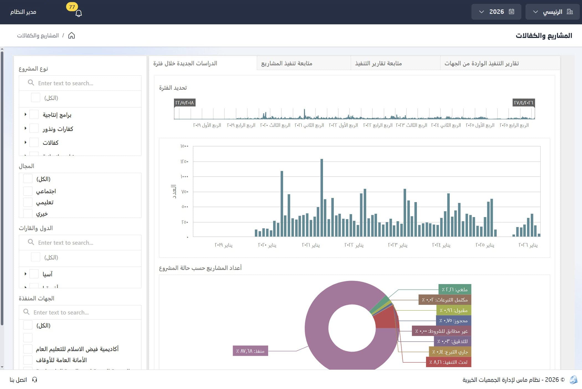Viewport: 582px width, 389px height.
Task: Click the search icon in الجهات المنفذة filter
Action: (x=26, y=312)
